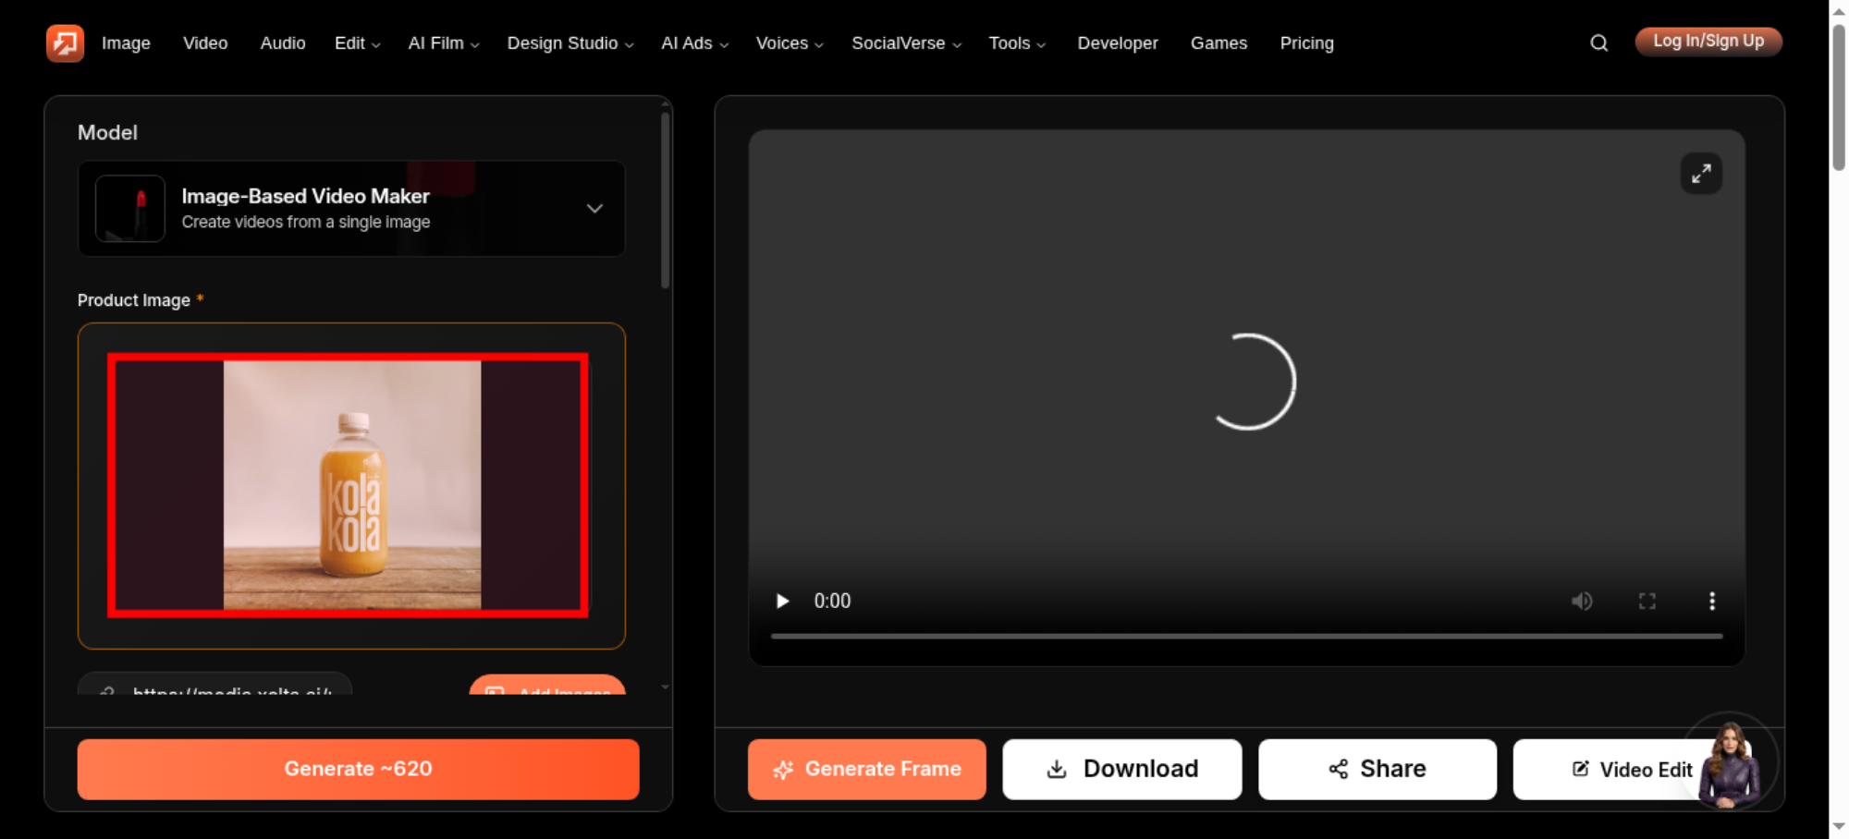Mute the video player volume
Image resolution: width=1849 pixels, height=839 pixels.
[1582, 601]
